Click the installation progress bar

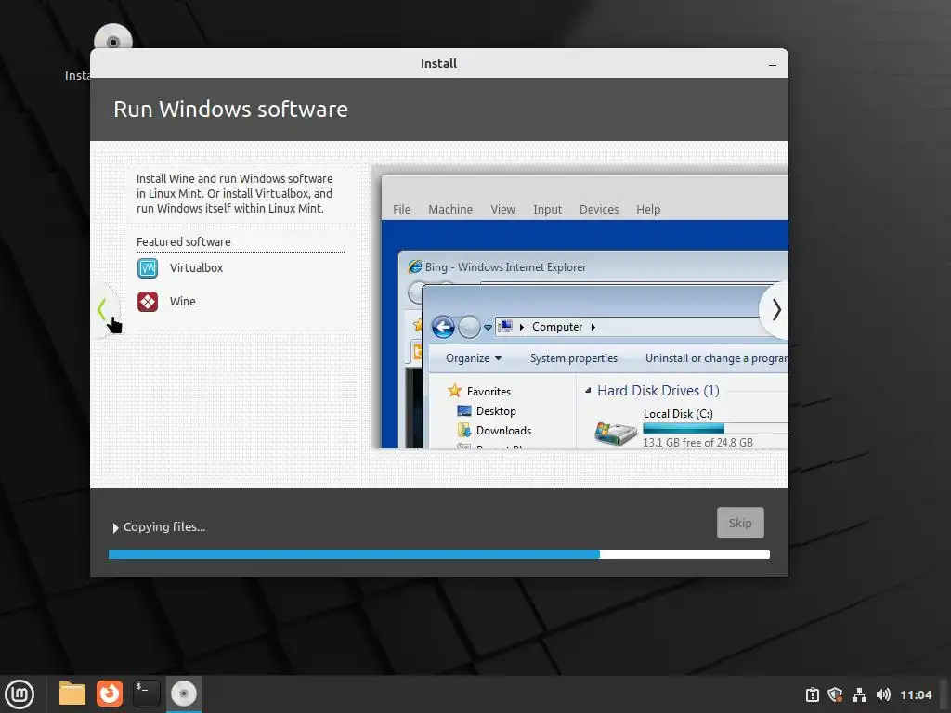click(x=439, y=554)
